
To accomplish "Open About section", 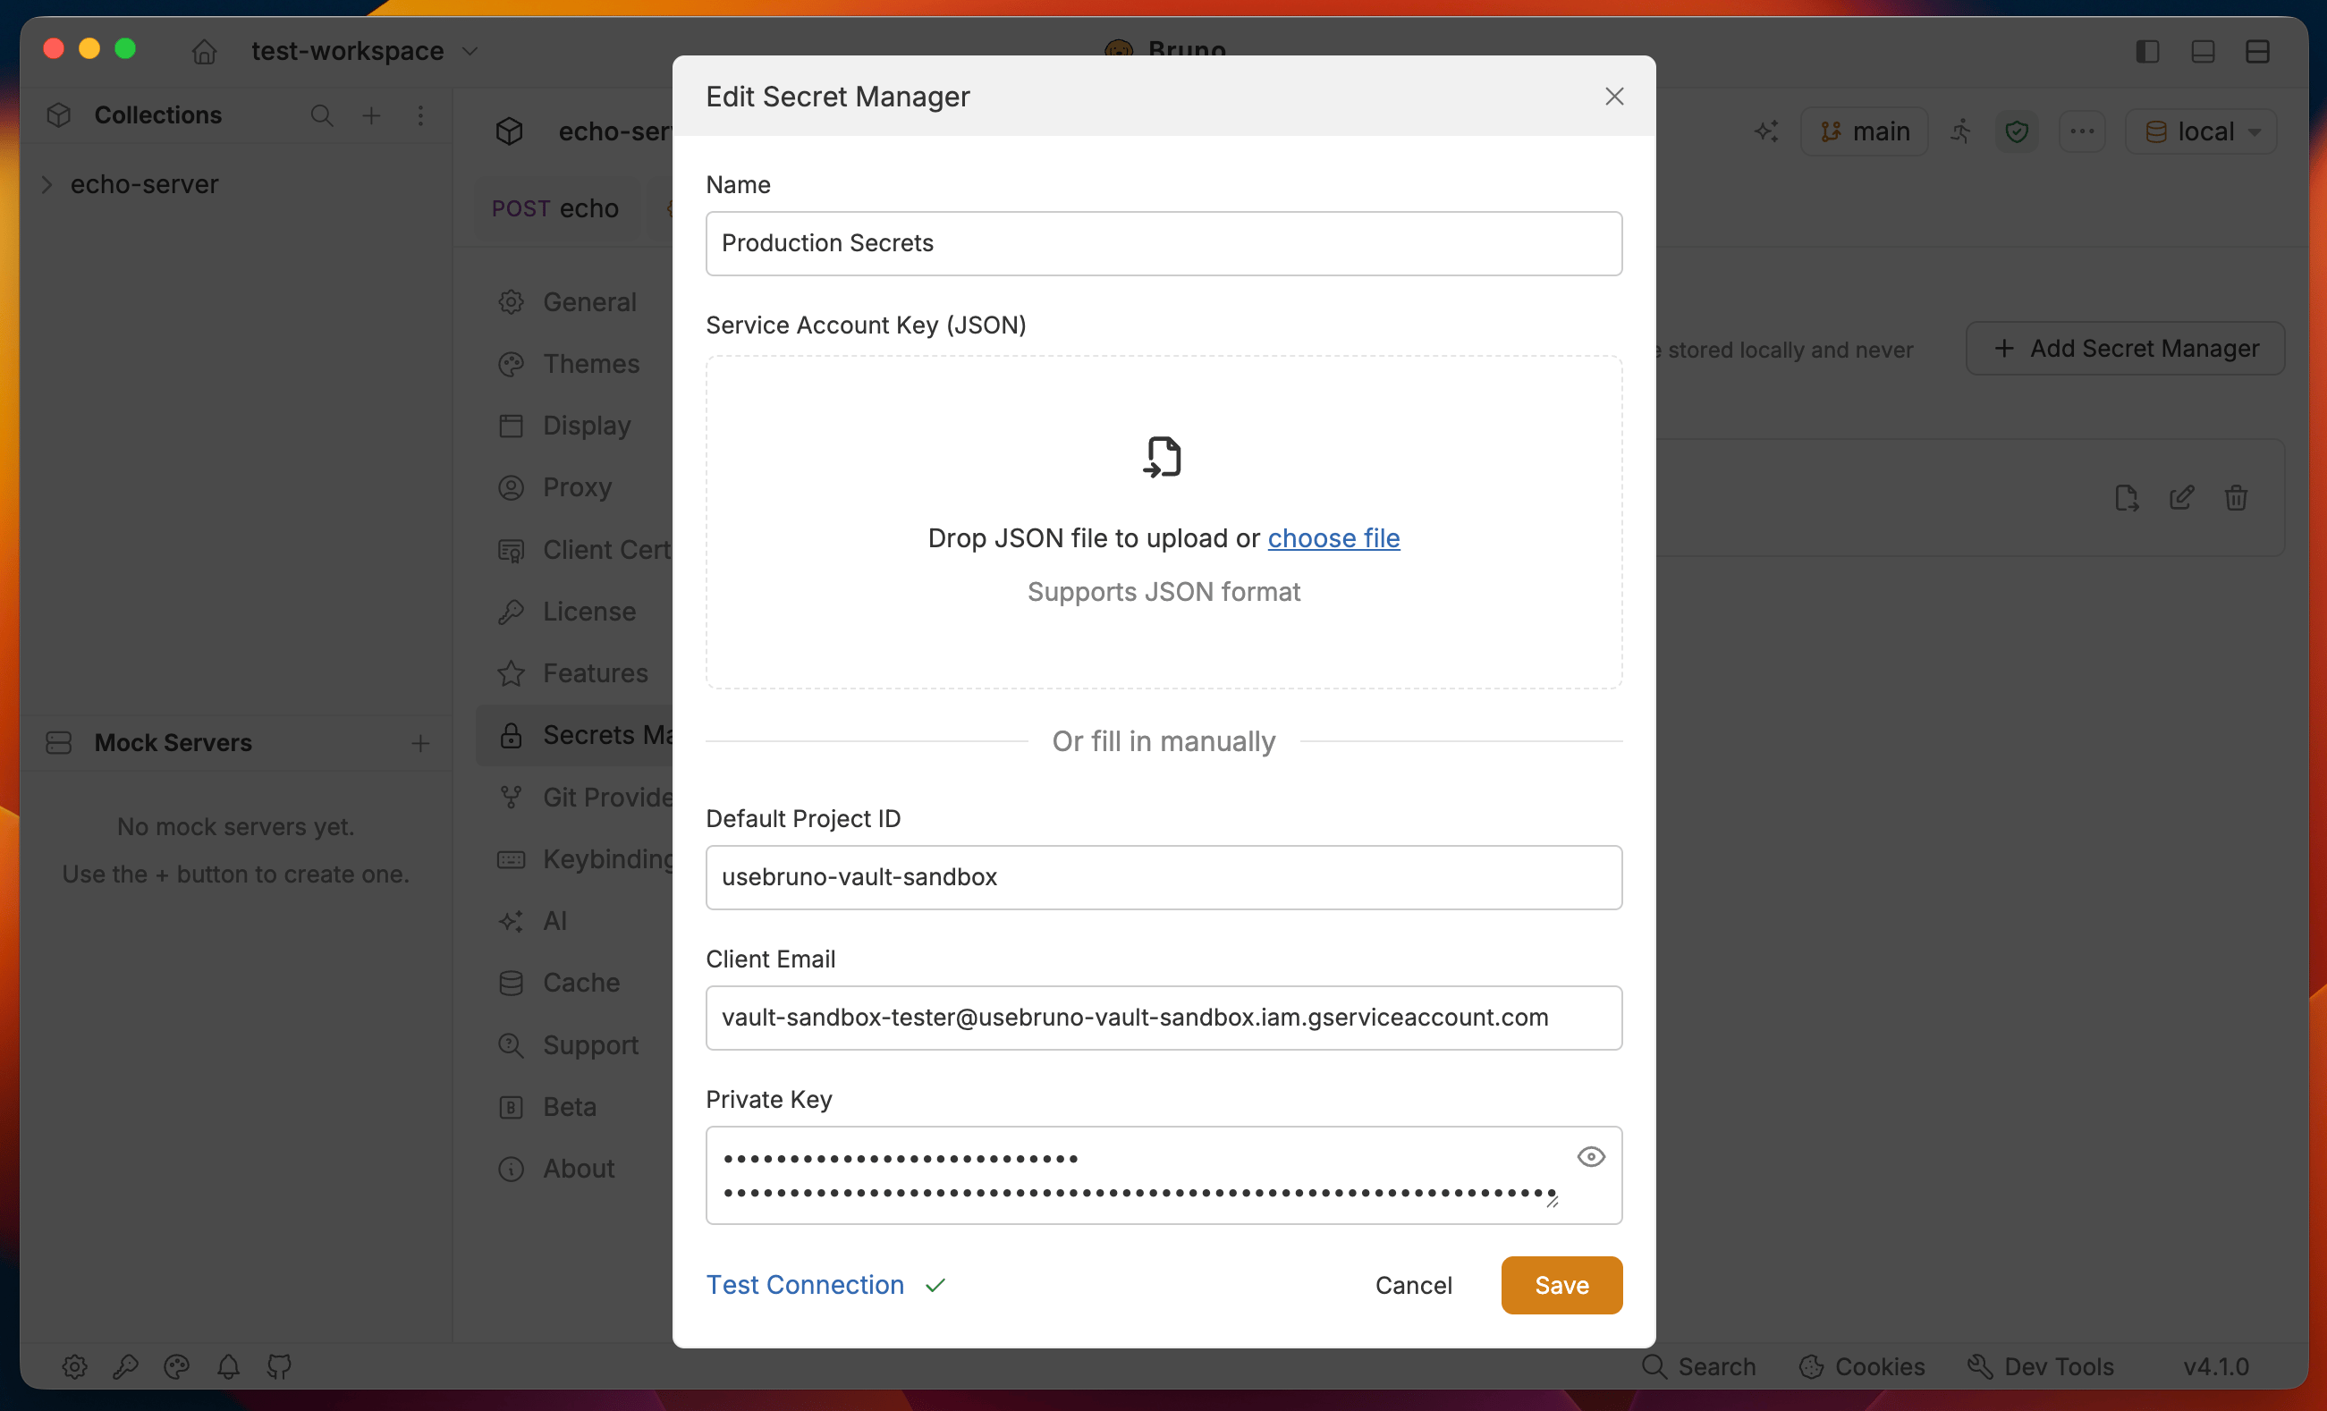I will point(557,1170).
